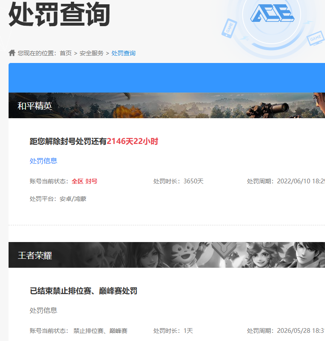
Task: Click the 处罚平台：安卓/鸿蒙 text
Action: [58, 199]
